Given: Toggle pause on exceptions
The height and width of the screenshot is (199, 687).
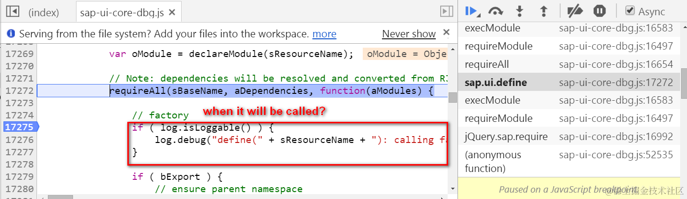Looking at the screenshot, I should click(600, 11).
